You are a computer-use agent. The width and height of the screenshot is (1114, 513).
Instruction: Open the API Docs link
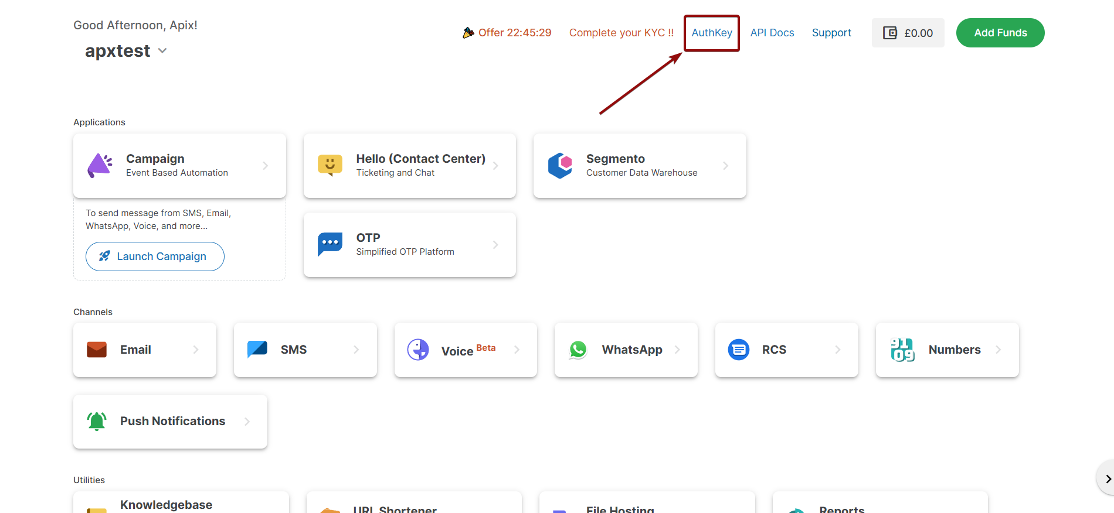pos(772,33)
